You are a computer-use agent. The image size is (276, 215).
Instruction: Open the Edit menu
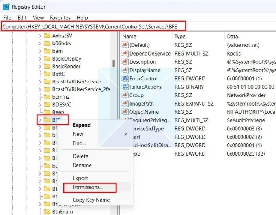pyautogui.click(x=22, y=18)
